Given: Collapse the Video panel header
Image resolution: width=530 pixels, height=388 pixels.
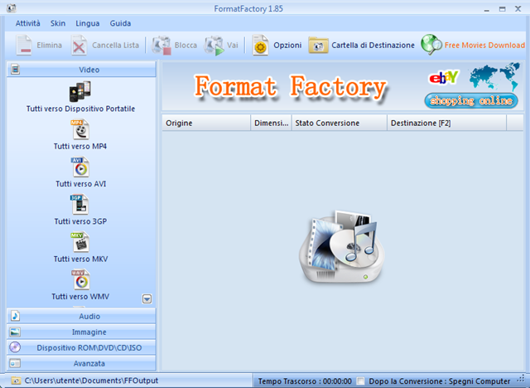Looking at the screenshot, I should 81,70.
